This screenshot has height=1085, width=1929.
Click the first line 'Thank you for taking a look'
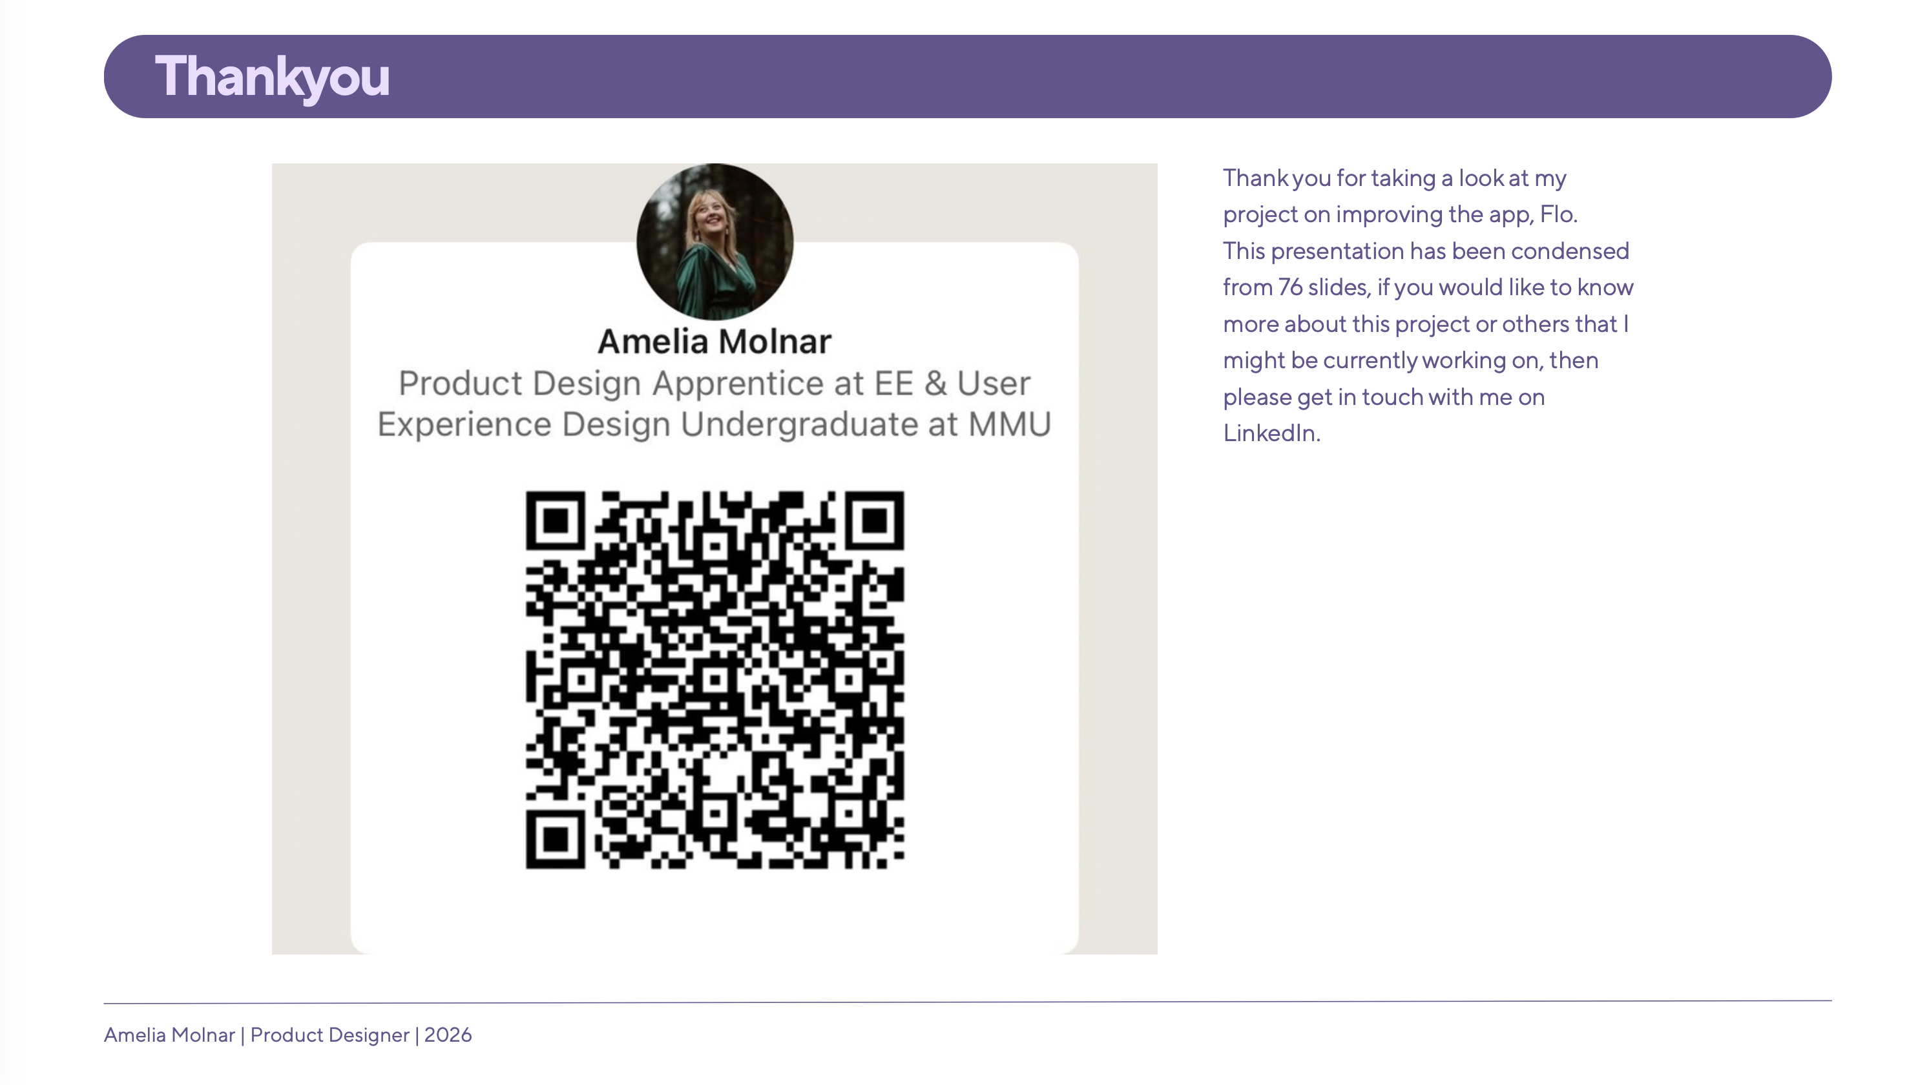pos(1394,178)
